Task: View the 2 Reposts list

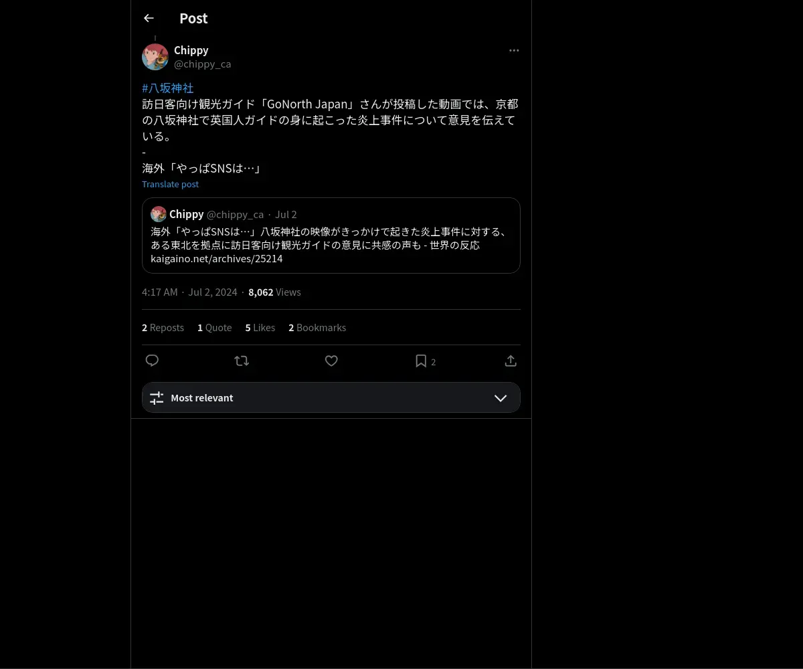Action: pos(163,327)
